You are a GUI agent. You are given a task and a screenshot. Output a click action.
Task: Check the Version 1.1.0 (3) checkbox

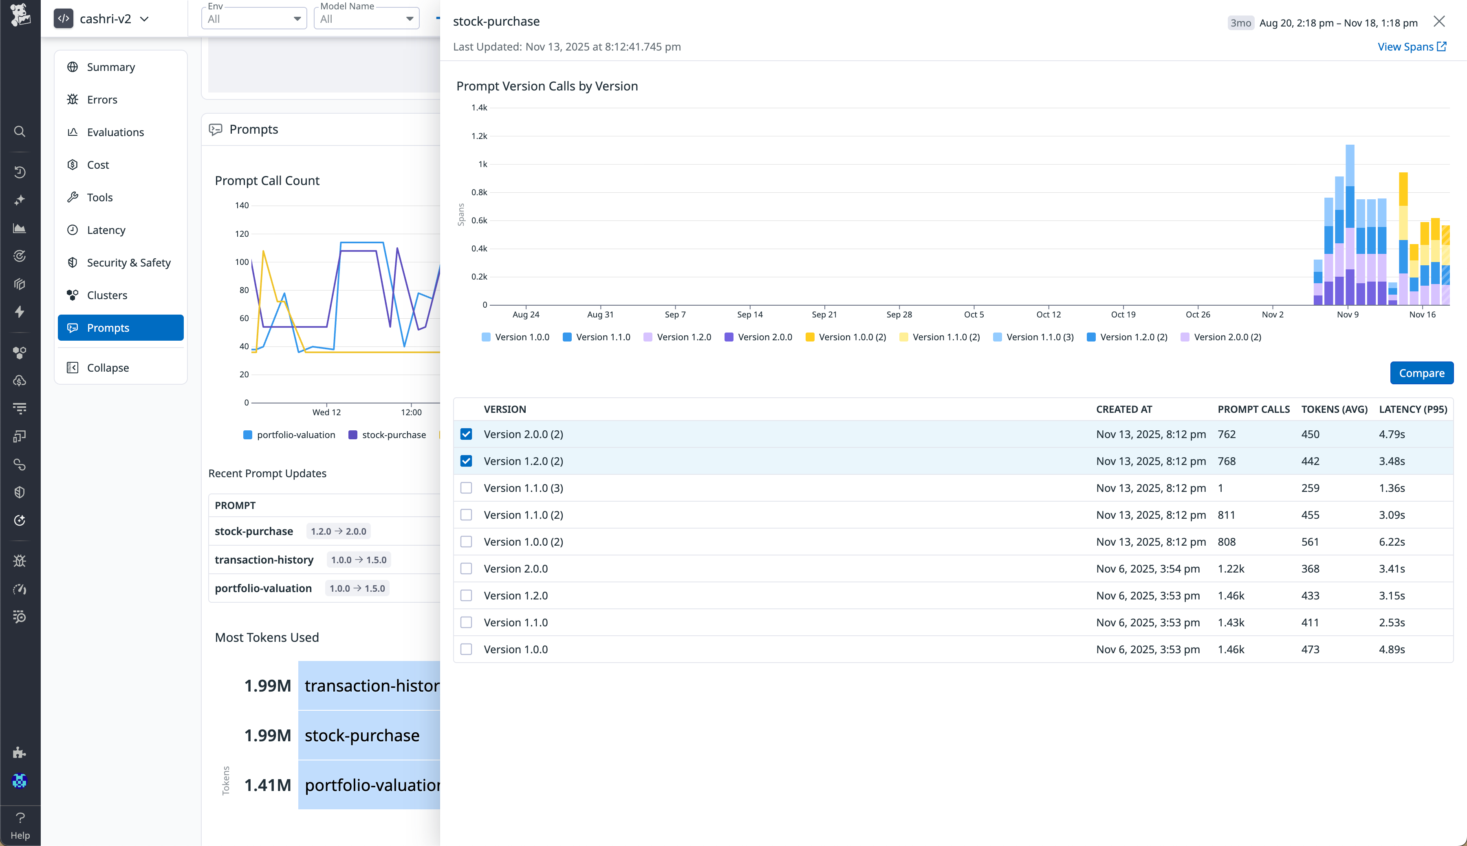coord(467,488)
